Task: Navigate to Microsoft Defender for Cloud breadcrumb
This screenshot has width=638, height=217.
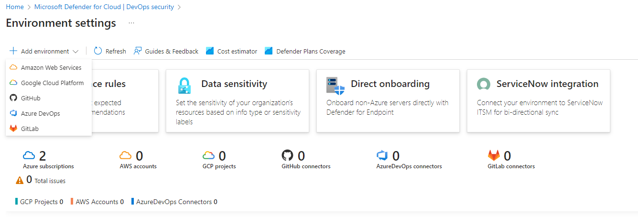Action: tap(104, 7)
